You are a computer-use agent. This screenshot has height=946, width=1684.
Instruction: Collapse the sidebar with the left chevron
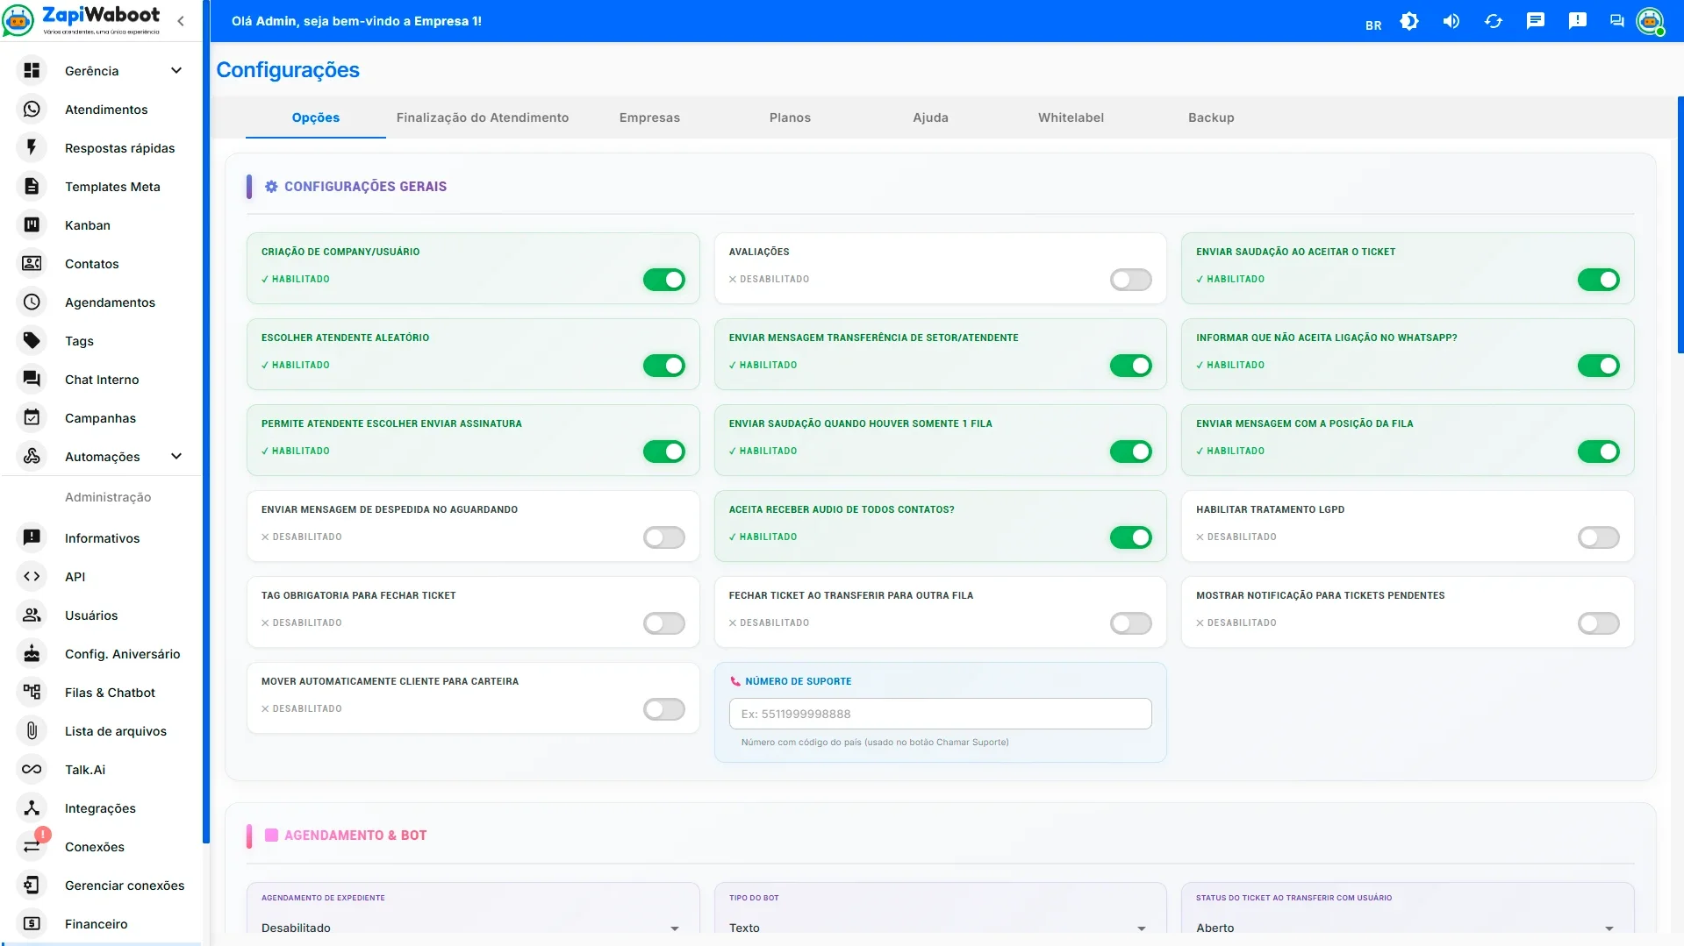click(181, 21)
